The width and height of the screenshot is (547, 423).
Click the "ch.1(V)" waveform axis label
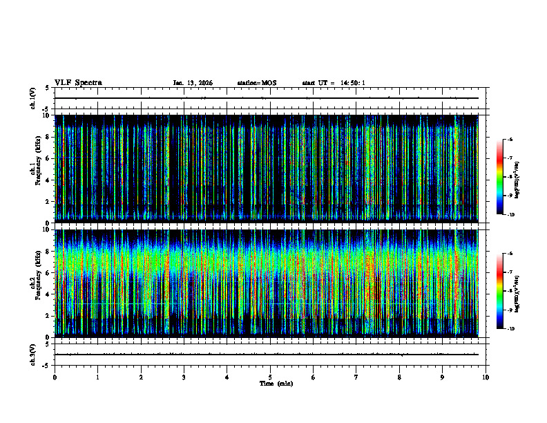point(32,98)
